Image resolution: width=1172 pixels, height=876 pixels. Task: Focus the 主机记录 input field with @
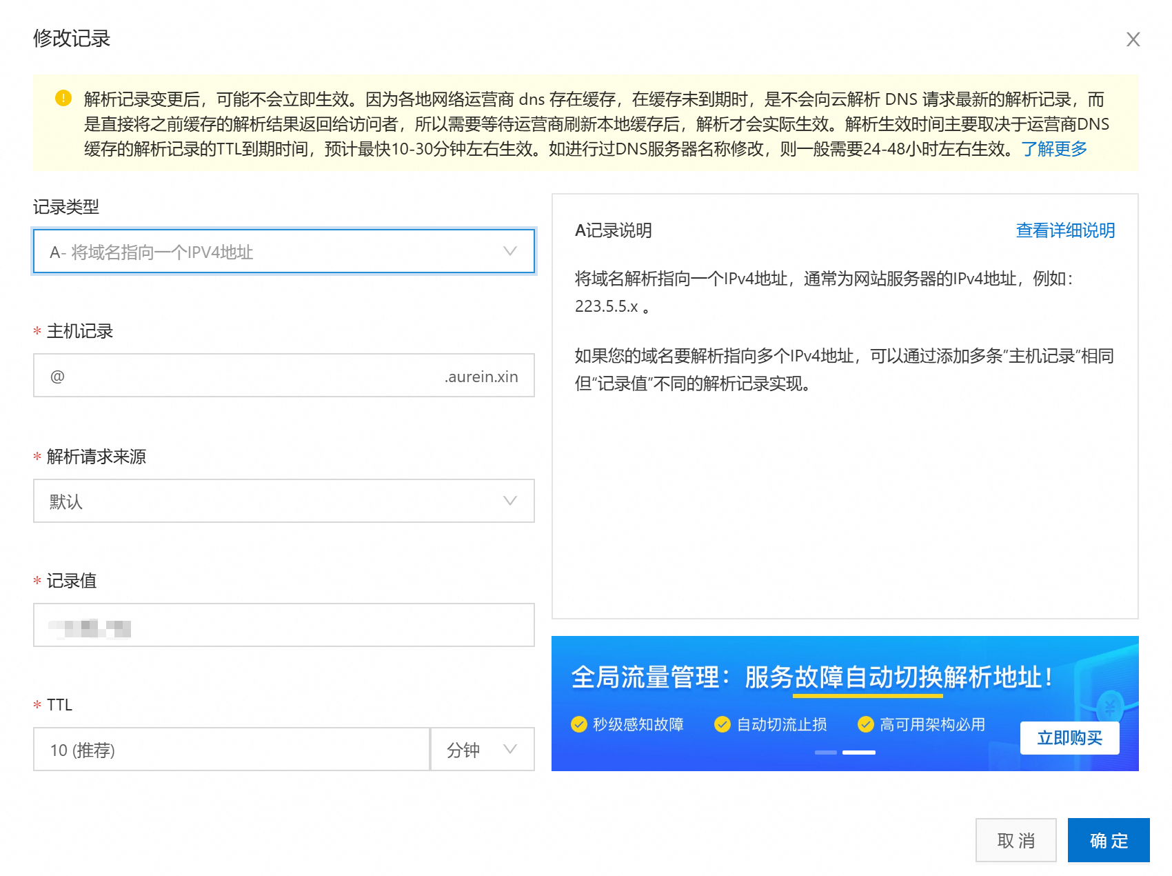[x=284, y=376]
